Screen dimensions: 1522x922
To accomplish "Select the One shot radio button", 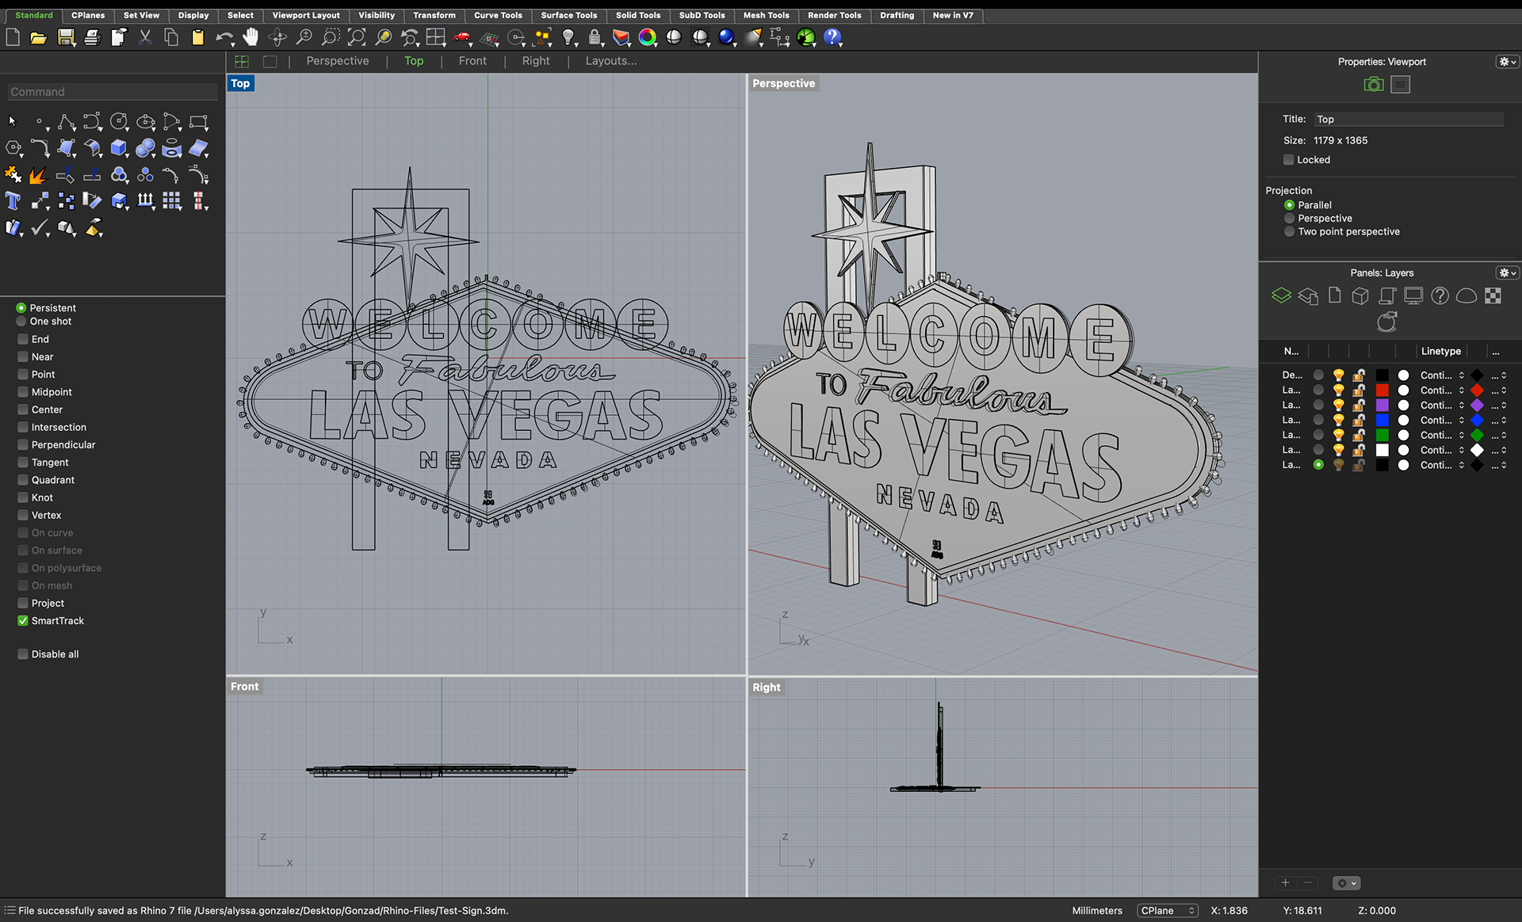I will (21, 322).
